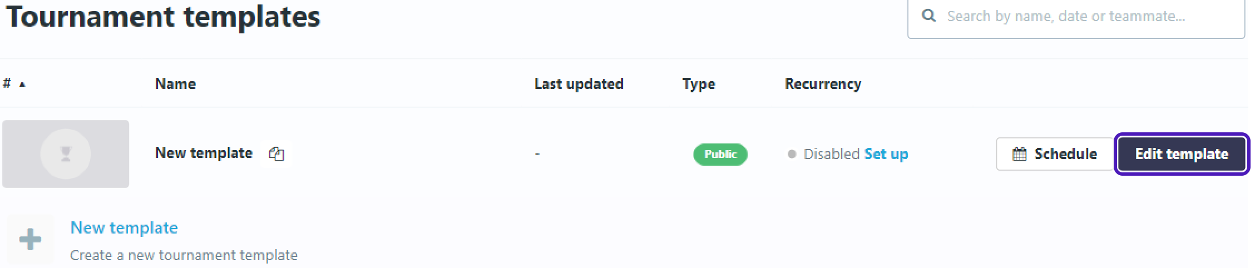Open the Edit template button
The height and width of the screenshot is (268, 1255).
pos(1182,154)
